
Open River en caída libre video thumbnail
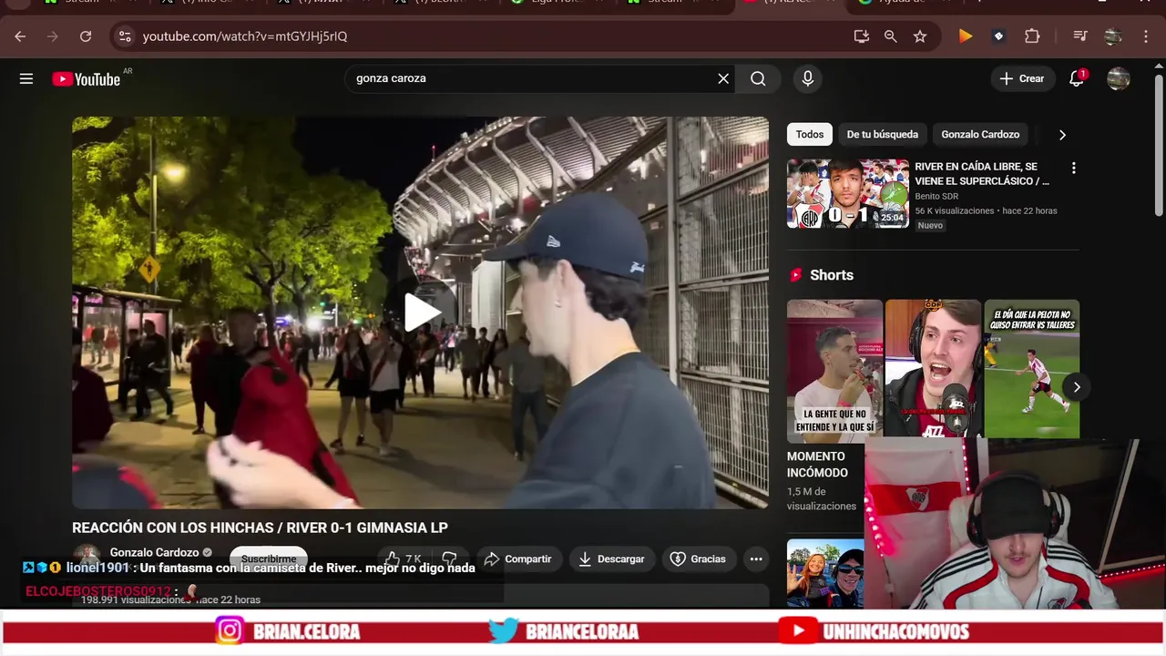(848, 193)
